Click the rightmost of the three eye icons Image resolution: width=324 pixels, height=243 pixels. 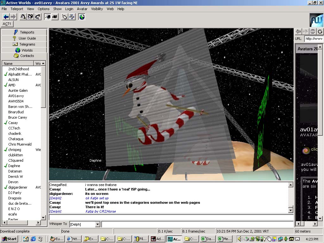pos(38,17)
